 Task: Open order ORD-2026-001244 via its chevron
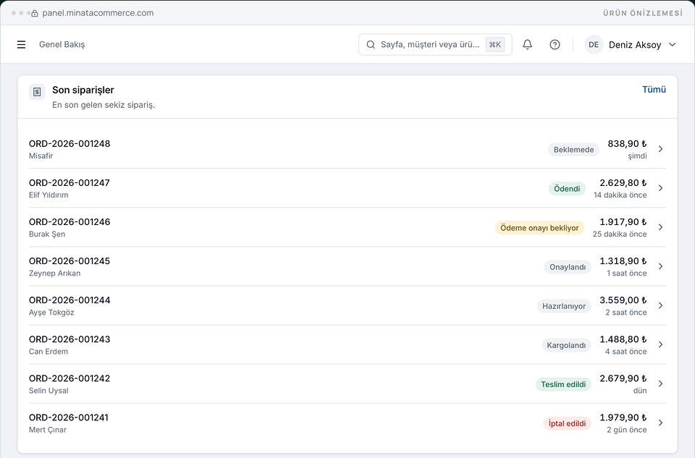pyautogui.click(x=660, y=305)
